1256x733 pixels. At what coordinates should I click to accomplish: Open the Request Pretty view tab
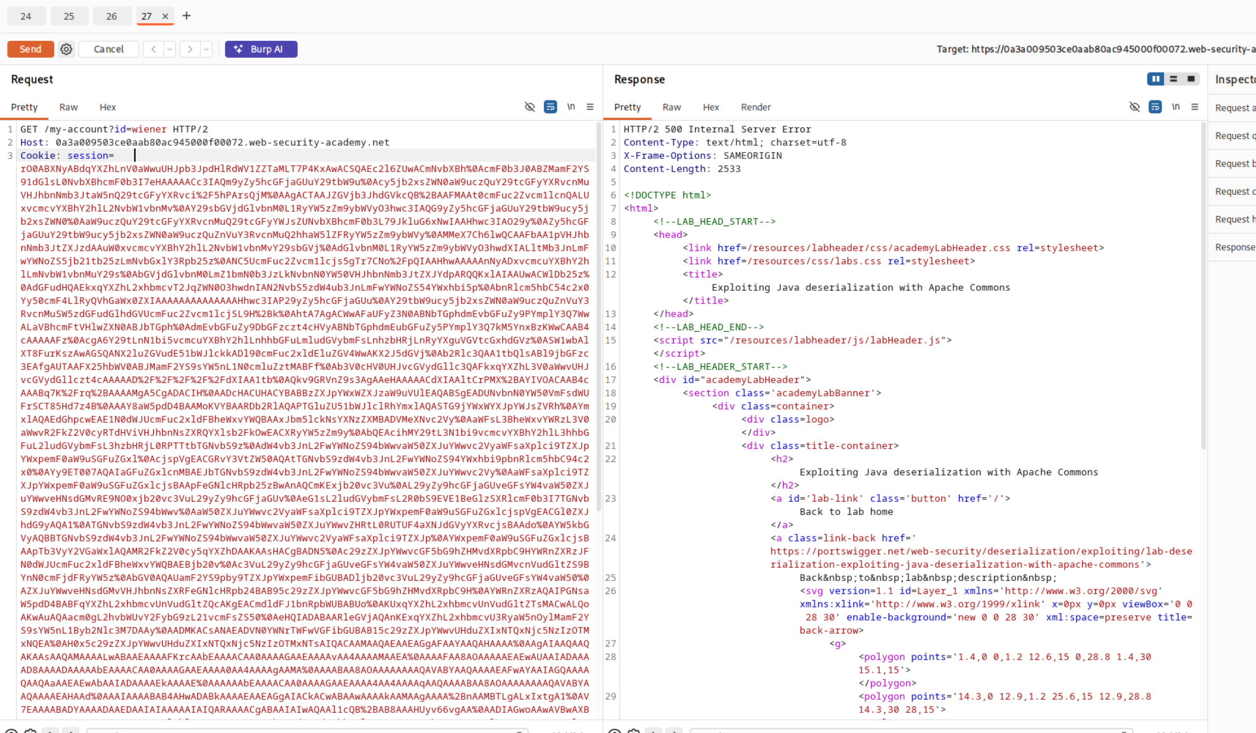point(25,107)
